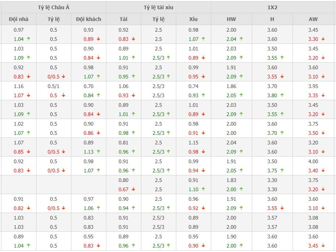The width and height of the screenshot is (336, 252).
Task: Click the Đội khách column header
Action: click(x=88, y=19)
